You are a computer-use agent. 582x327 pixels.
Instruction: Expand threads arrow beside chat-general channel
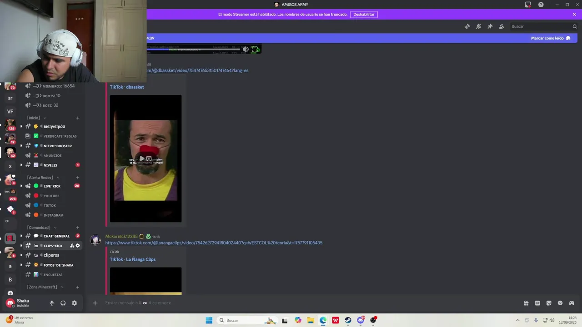point(21,236)
